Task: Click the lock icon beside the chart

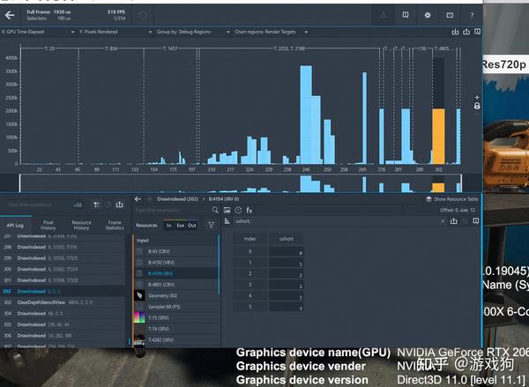Action: (477, 106)
